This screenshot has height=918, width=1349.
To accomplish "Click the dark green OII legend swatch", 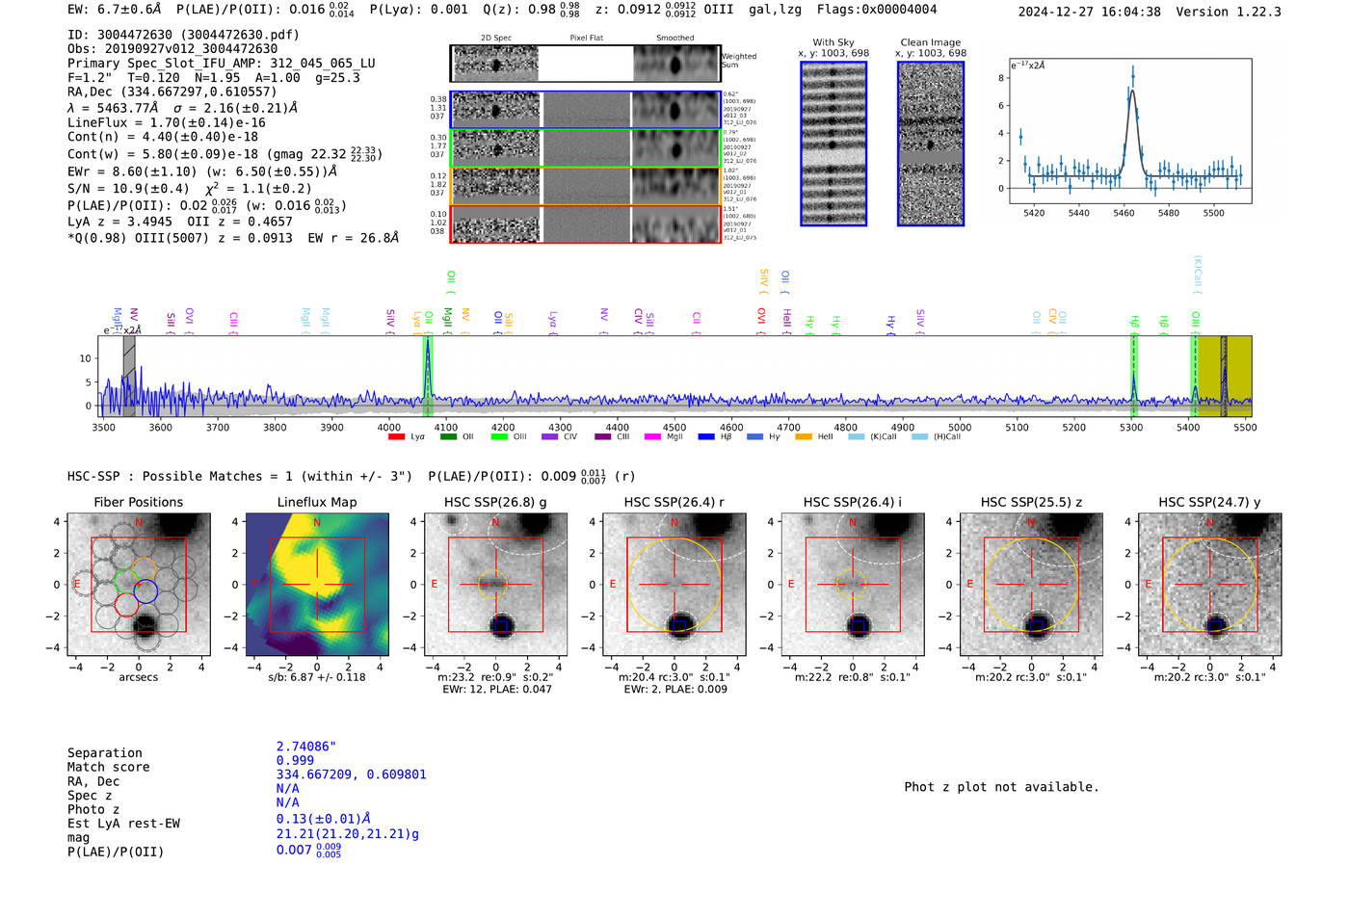I will point(447,437).
